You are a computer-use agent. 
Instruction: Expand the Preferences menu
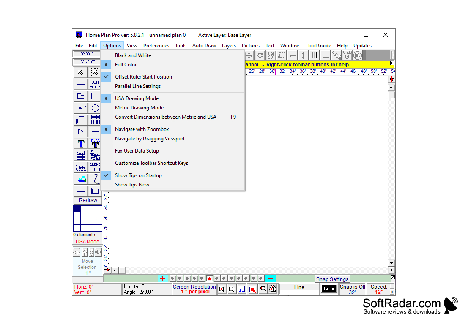coord(156,46)
